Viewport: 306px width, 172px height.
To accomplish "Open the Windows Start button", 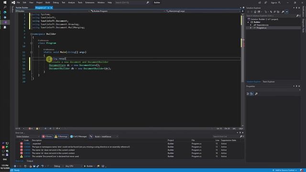I will (x=5, y=2).
